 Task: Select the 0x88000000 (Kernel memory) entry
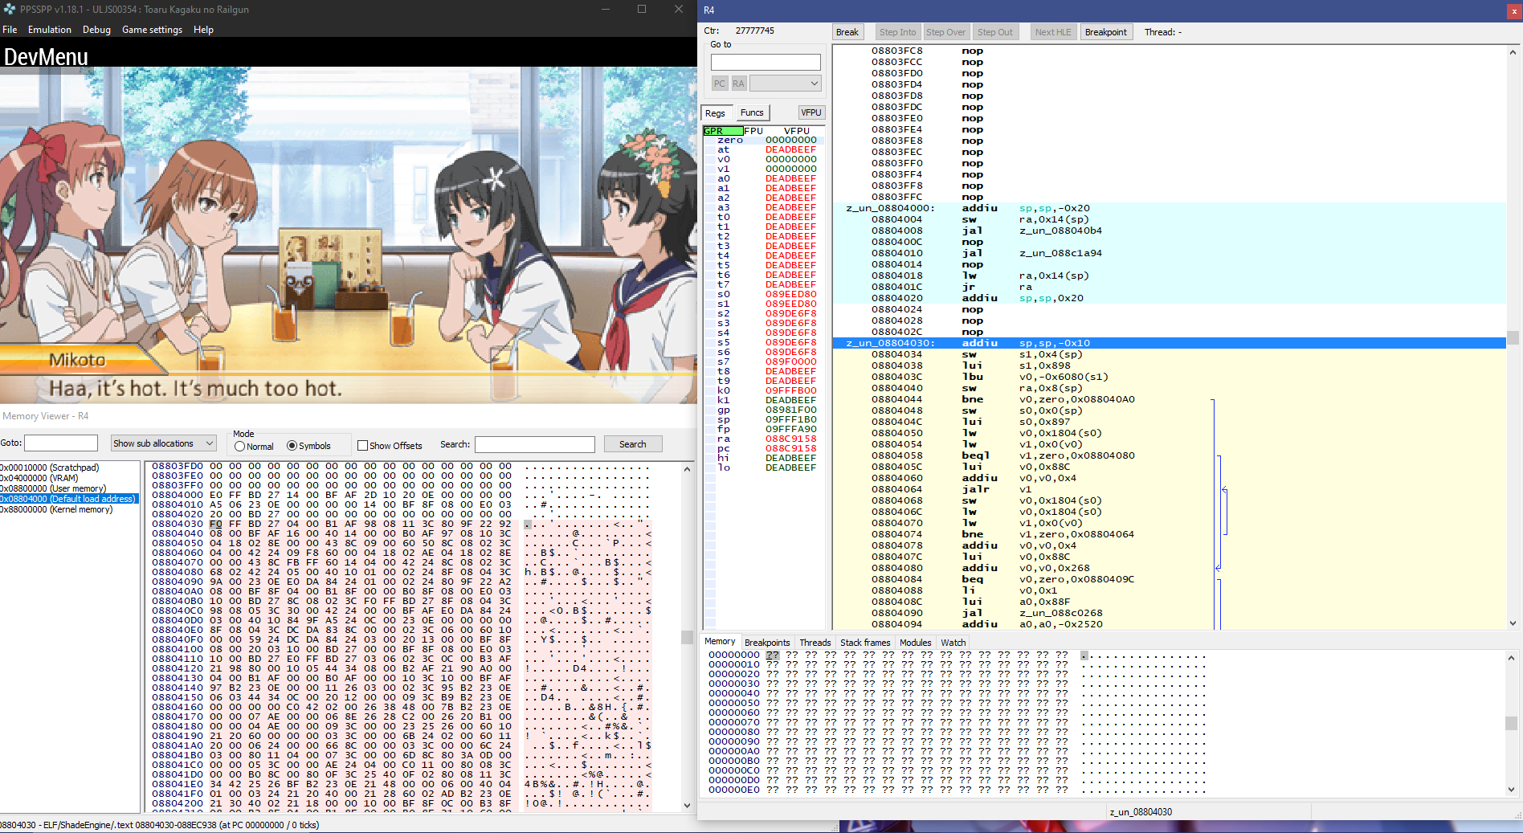point(56,509)
